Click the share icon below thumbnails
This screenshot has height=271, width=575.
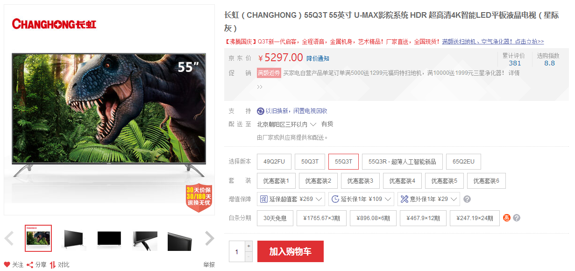tap(30, 264)
